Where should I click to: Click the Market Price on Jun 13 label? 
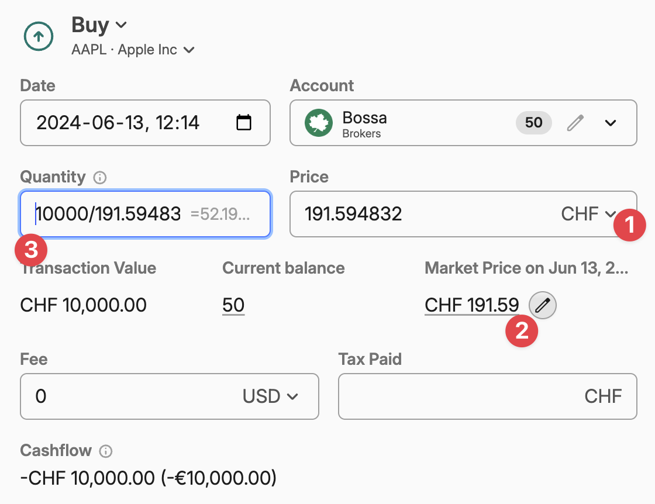(x=526, y=268)
